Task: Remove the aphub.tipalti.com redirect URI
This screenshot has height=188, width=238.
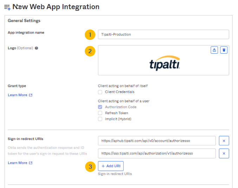Action: coord(224,141)
